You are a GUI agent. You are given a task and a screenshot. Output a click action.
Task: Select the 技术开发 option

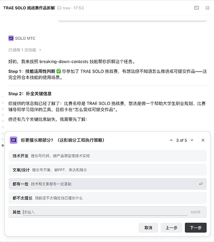pyautogui.click(x=108, y=156)
